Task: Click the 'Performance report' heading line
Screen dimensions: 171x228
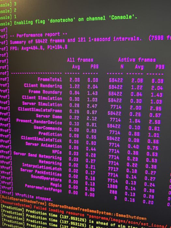Action: coord(38,35)
